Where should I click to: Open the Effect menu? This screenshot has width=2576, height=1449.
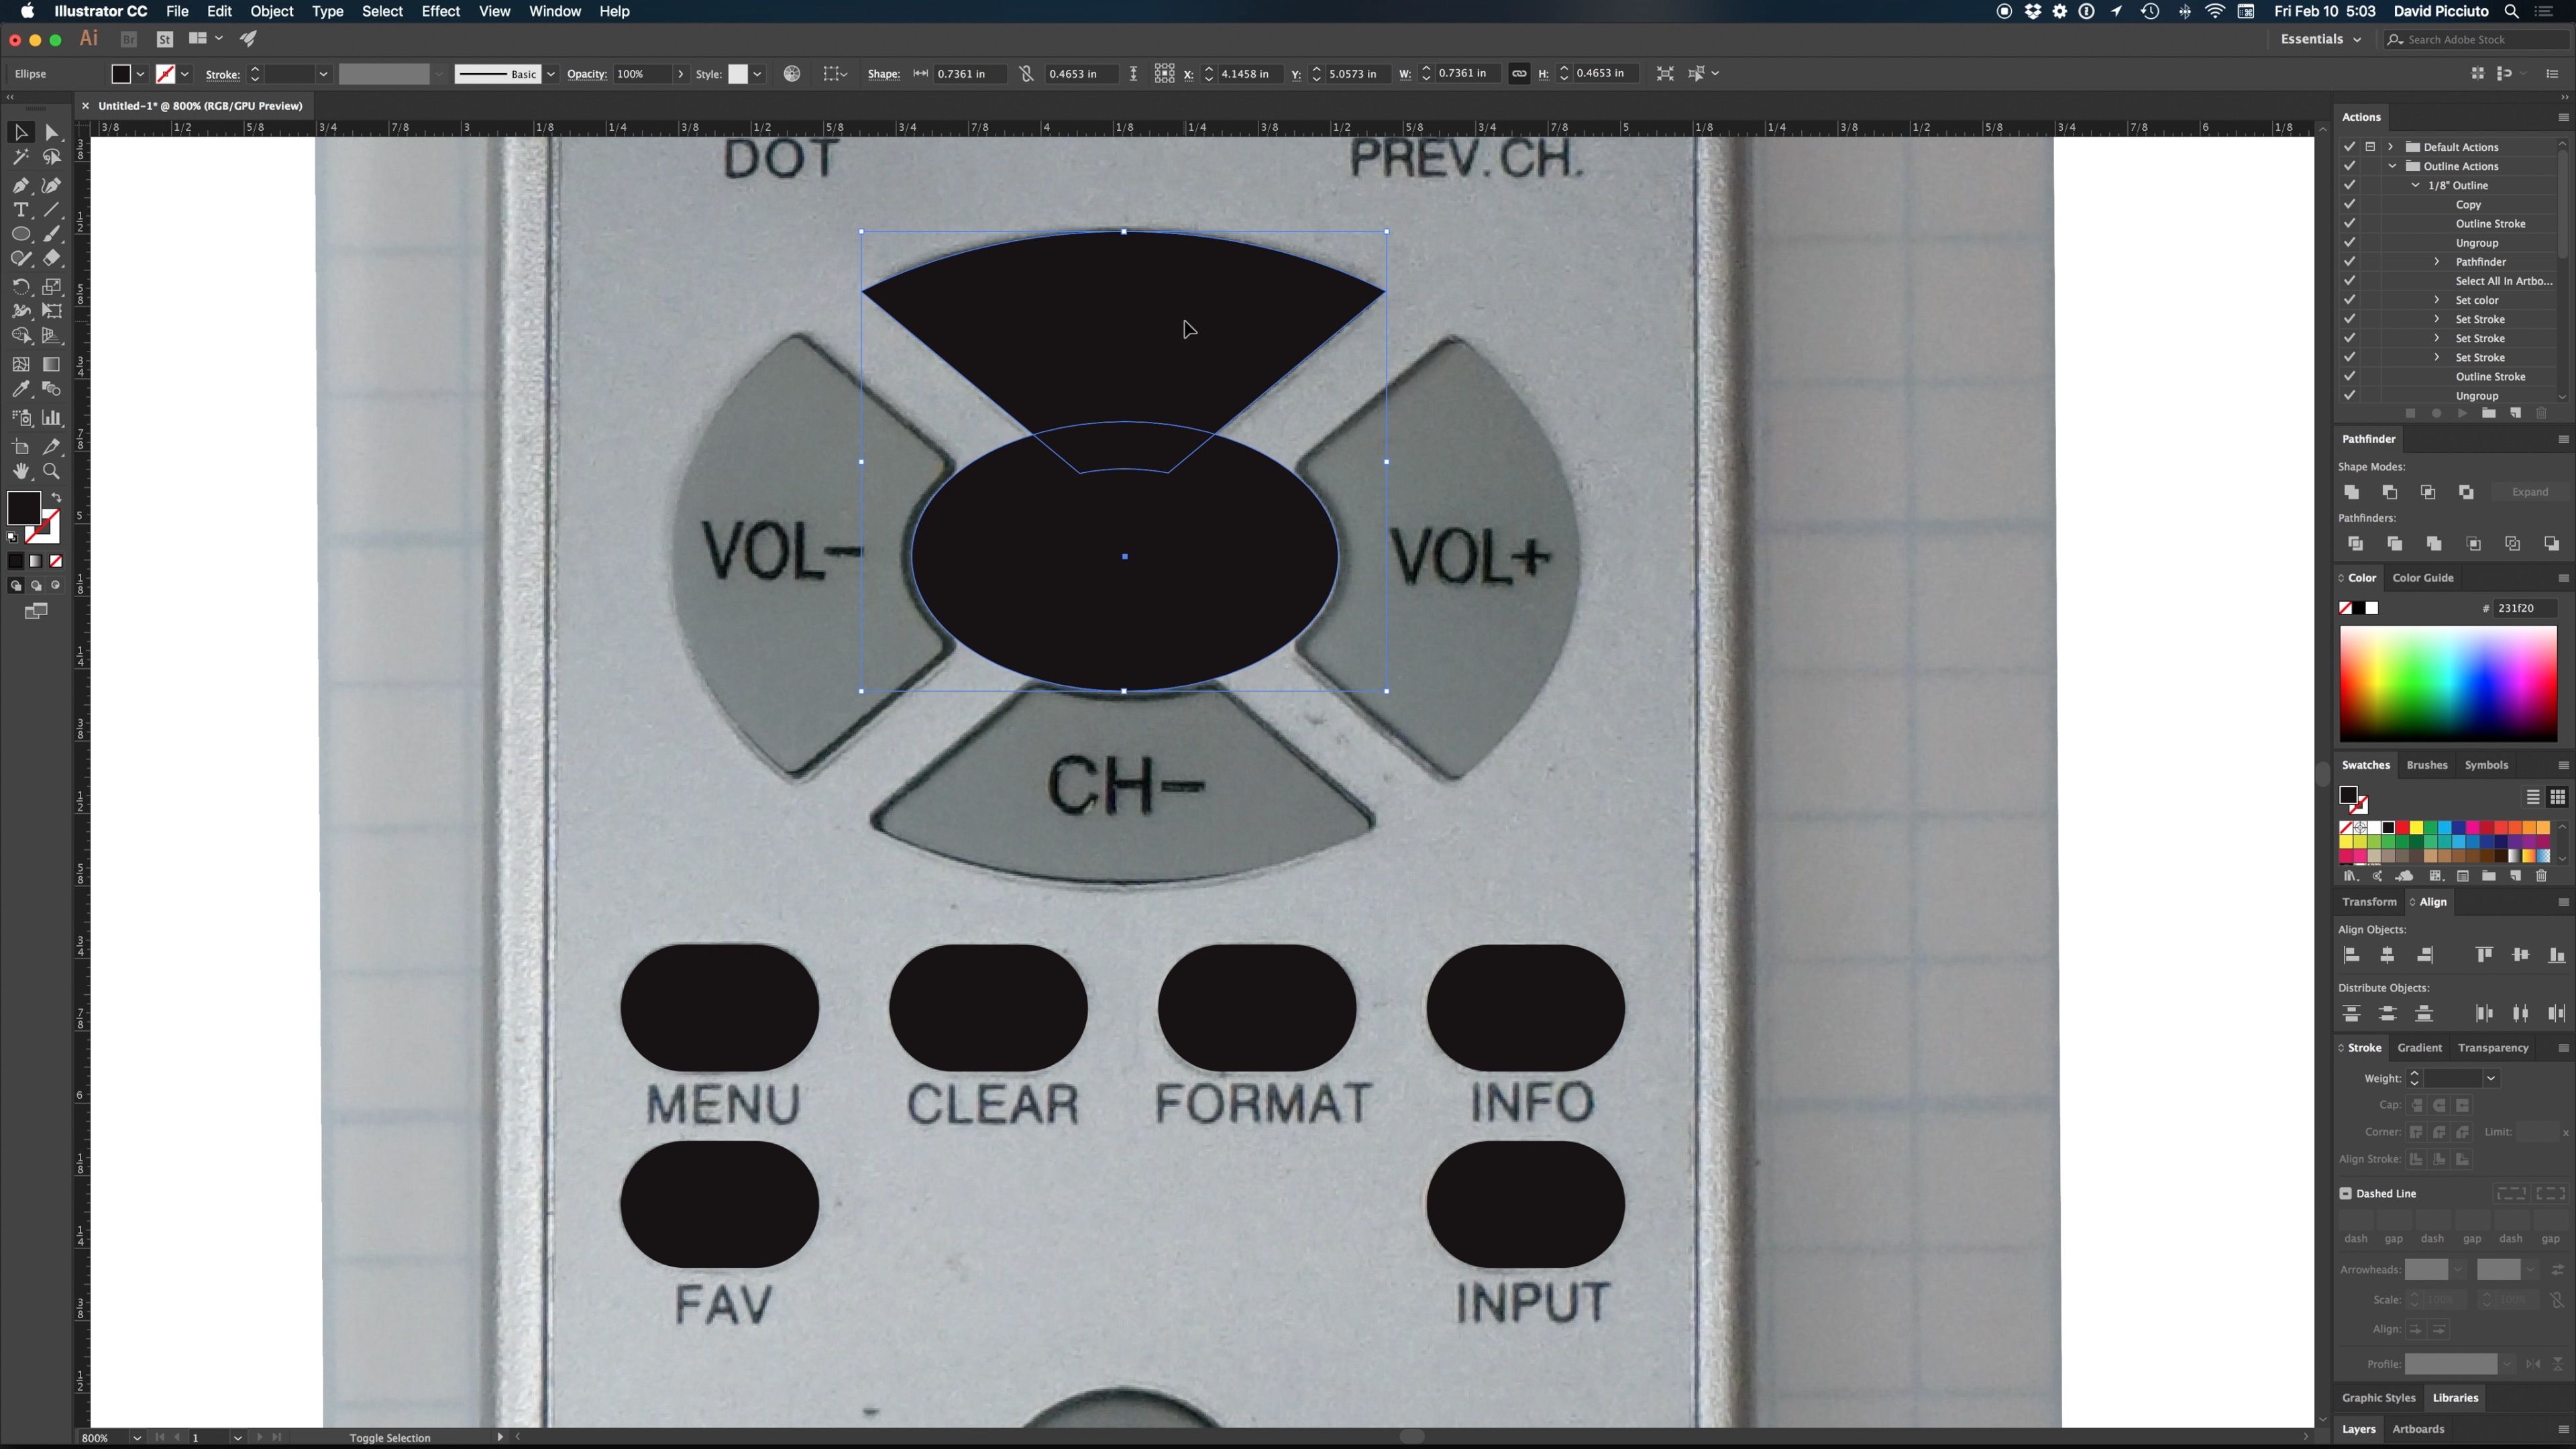point(440,11)
